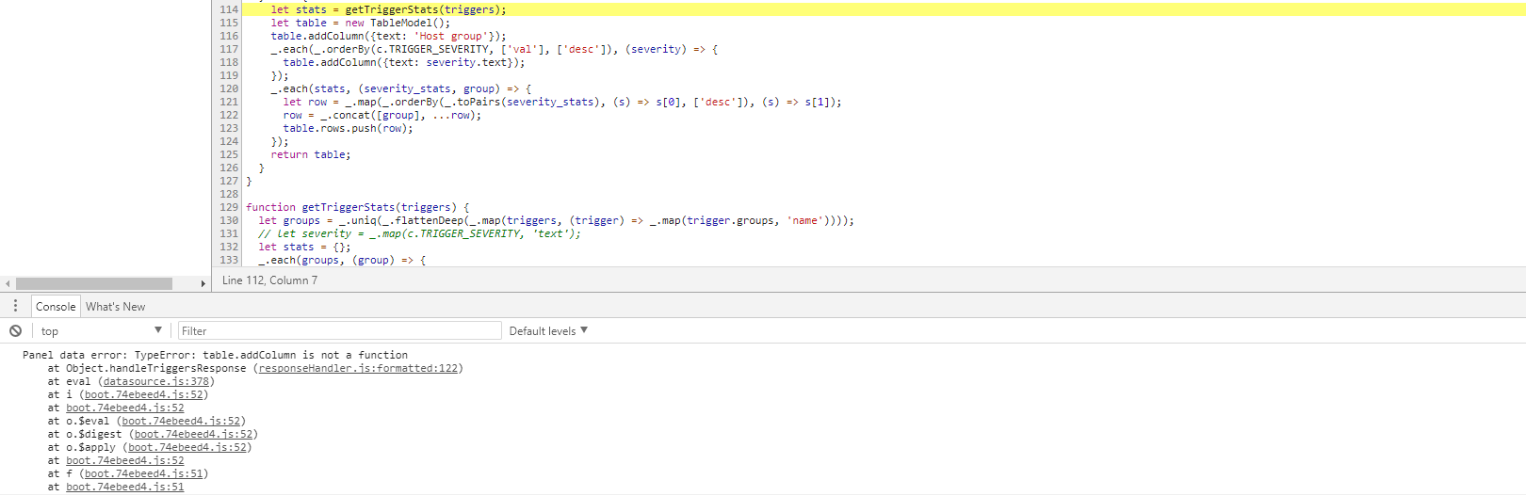Click code 'row = _.concat([group], ...row);'

(x=382, y=115)
